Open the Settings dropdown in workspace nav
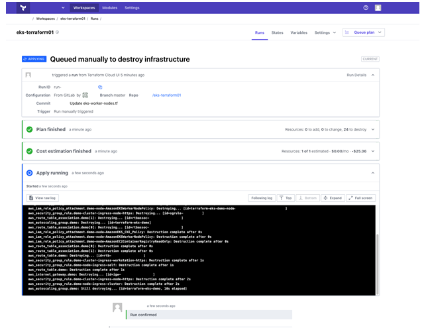The width and height of the screenshot is (426, 332). (325, 32)
